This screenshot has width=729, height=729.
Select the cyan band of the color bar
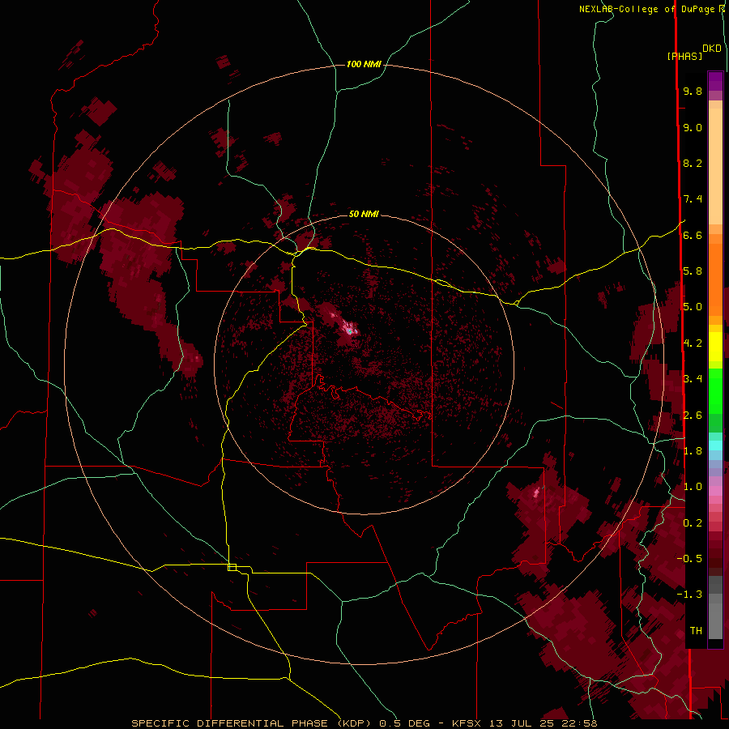tap(715, 446)
